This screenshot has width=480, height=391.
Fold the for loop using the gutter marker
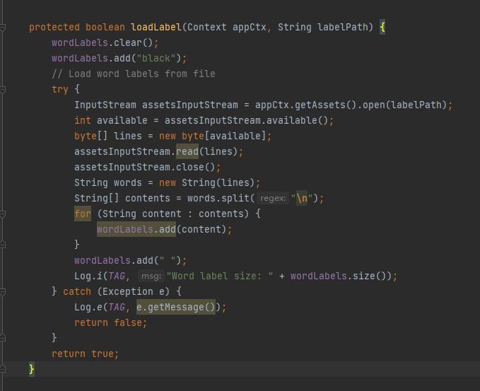point(3,214)
